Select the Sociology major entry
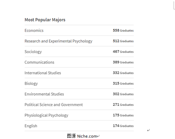This screenshot has height=139, width=175. tap(33, 52)
